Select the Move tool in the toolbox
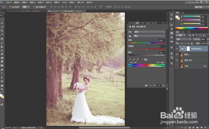This screenshot has width=209, height=129. (x=2, y=15)
